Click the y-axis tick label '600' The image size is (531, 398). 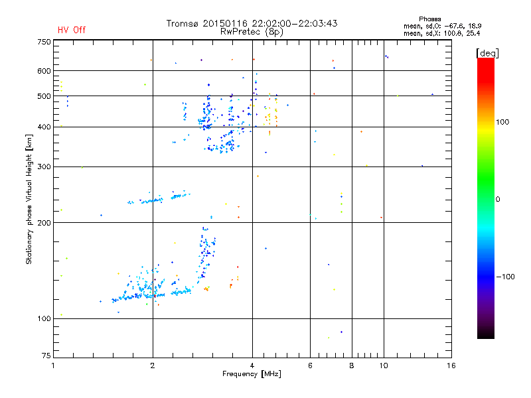pyautogui.click(x=44, y=71)
